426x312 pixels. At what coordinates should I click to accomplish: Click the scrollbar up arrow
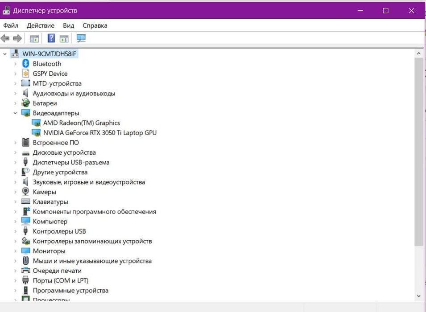419,54
